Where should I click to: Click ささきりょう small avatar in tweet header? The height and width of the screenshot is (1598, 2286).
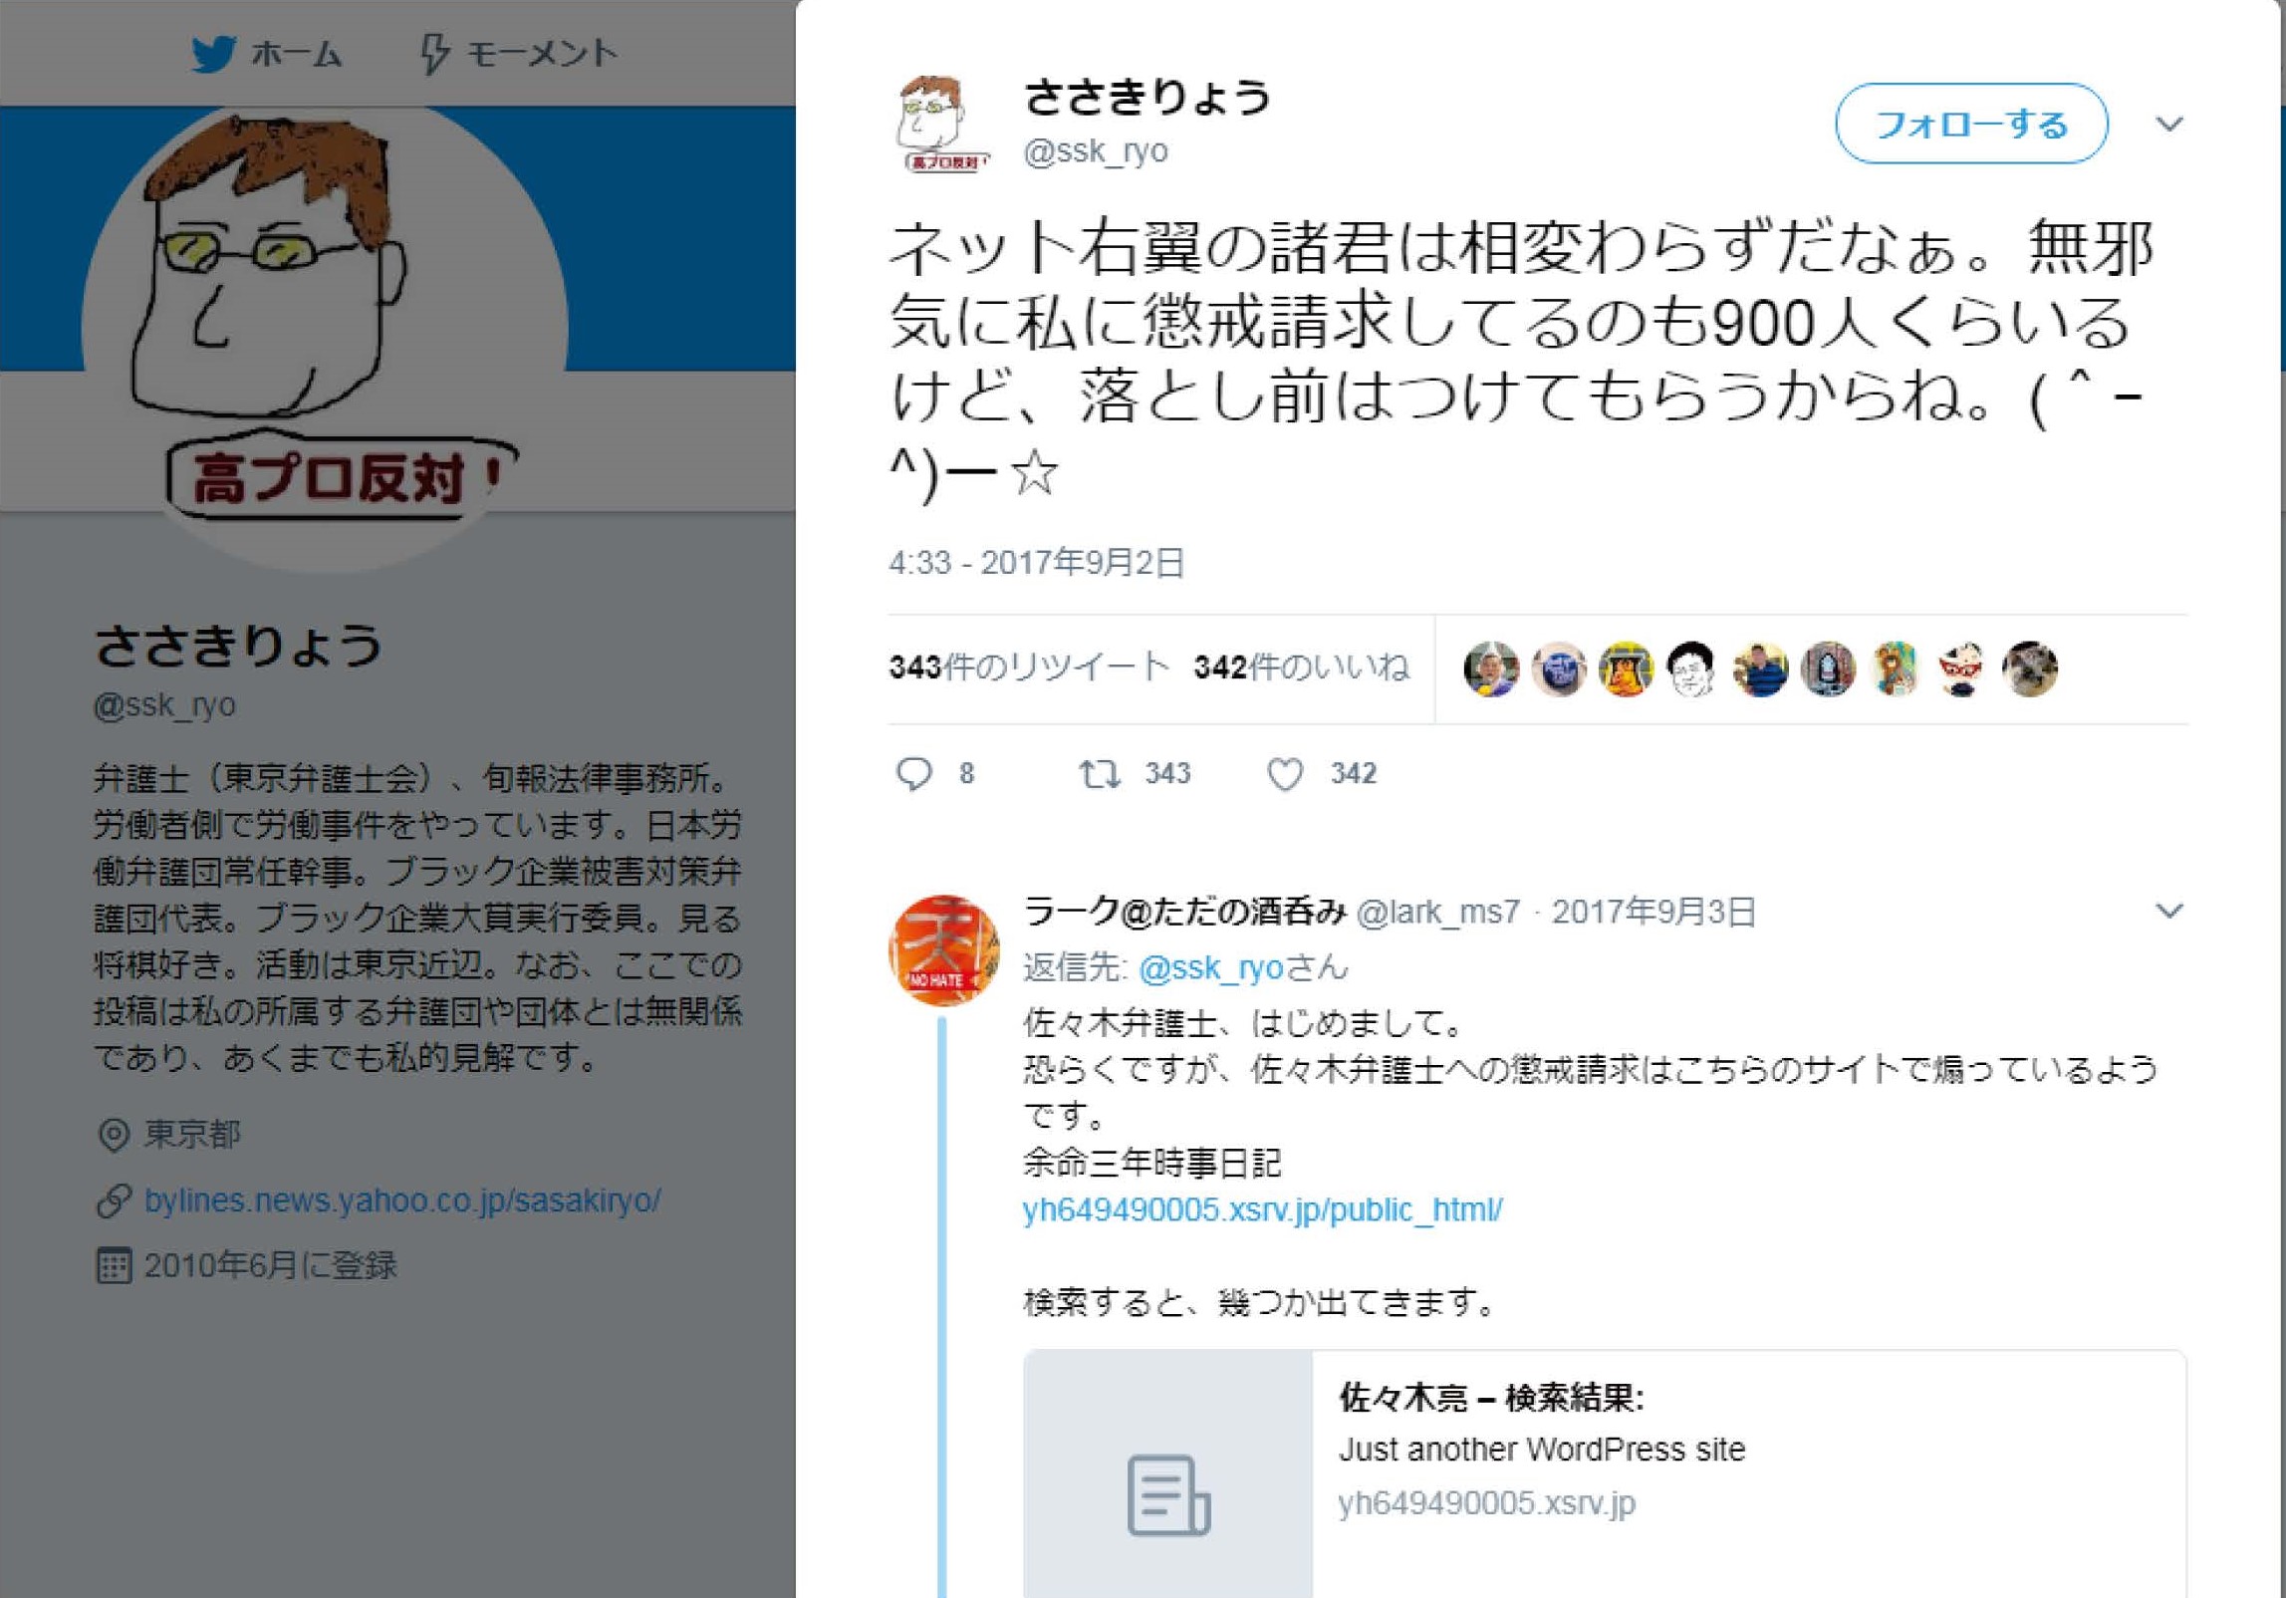(x=942, y=124)
